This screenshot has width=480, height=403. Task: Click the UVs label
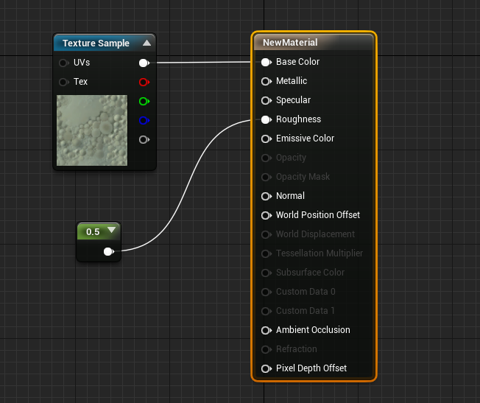pos(82,63)
